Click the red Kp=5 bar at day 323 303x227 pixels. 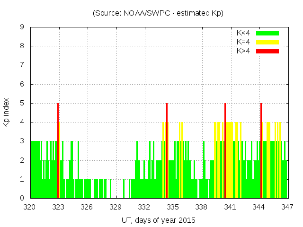click(x=58, y=150)
